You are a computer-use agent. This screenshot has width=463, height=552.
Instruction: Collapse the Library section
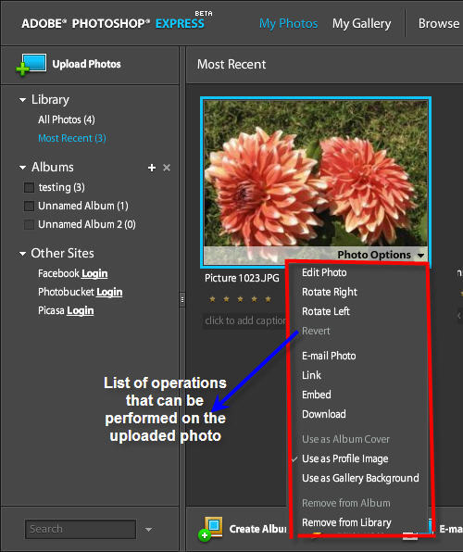point(22,100)
